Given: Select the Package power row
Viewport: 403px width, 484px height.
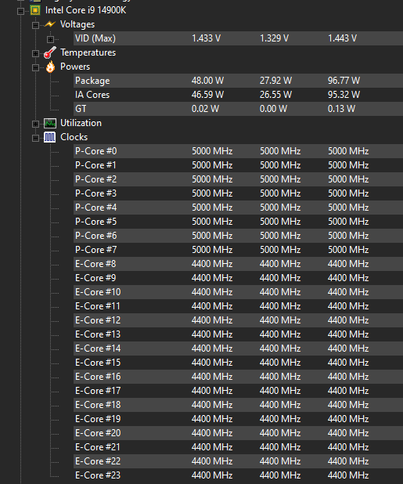Looking at the screenshot, I should coord(239,81).
